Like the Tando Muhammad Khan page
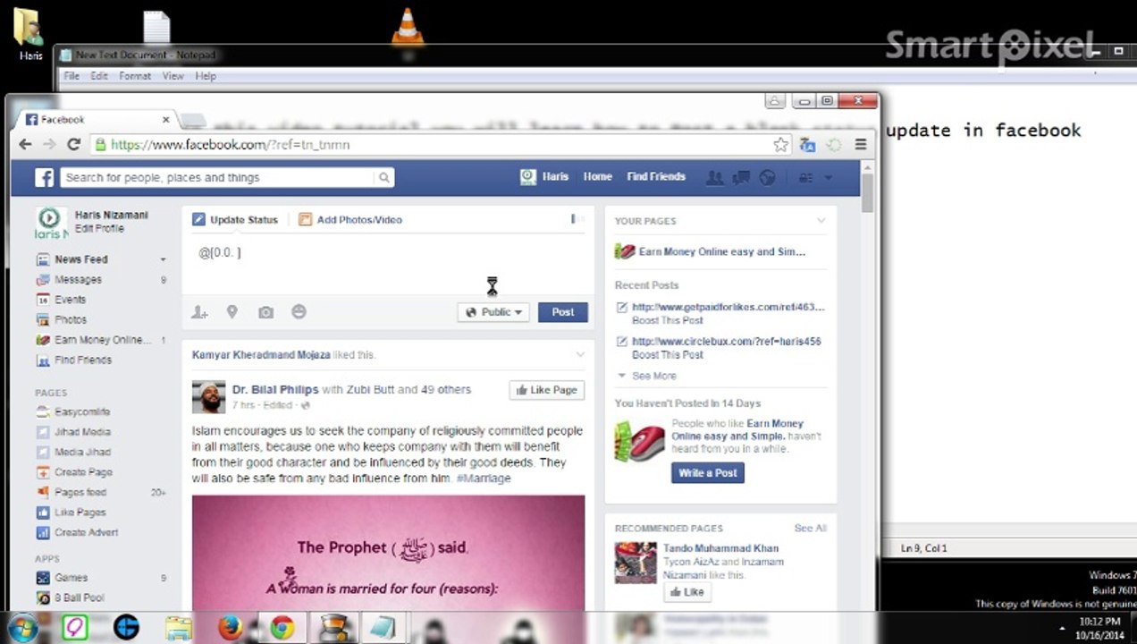This screenshot has height=644, width=1137. pos(686,591)
